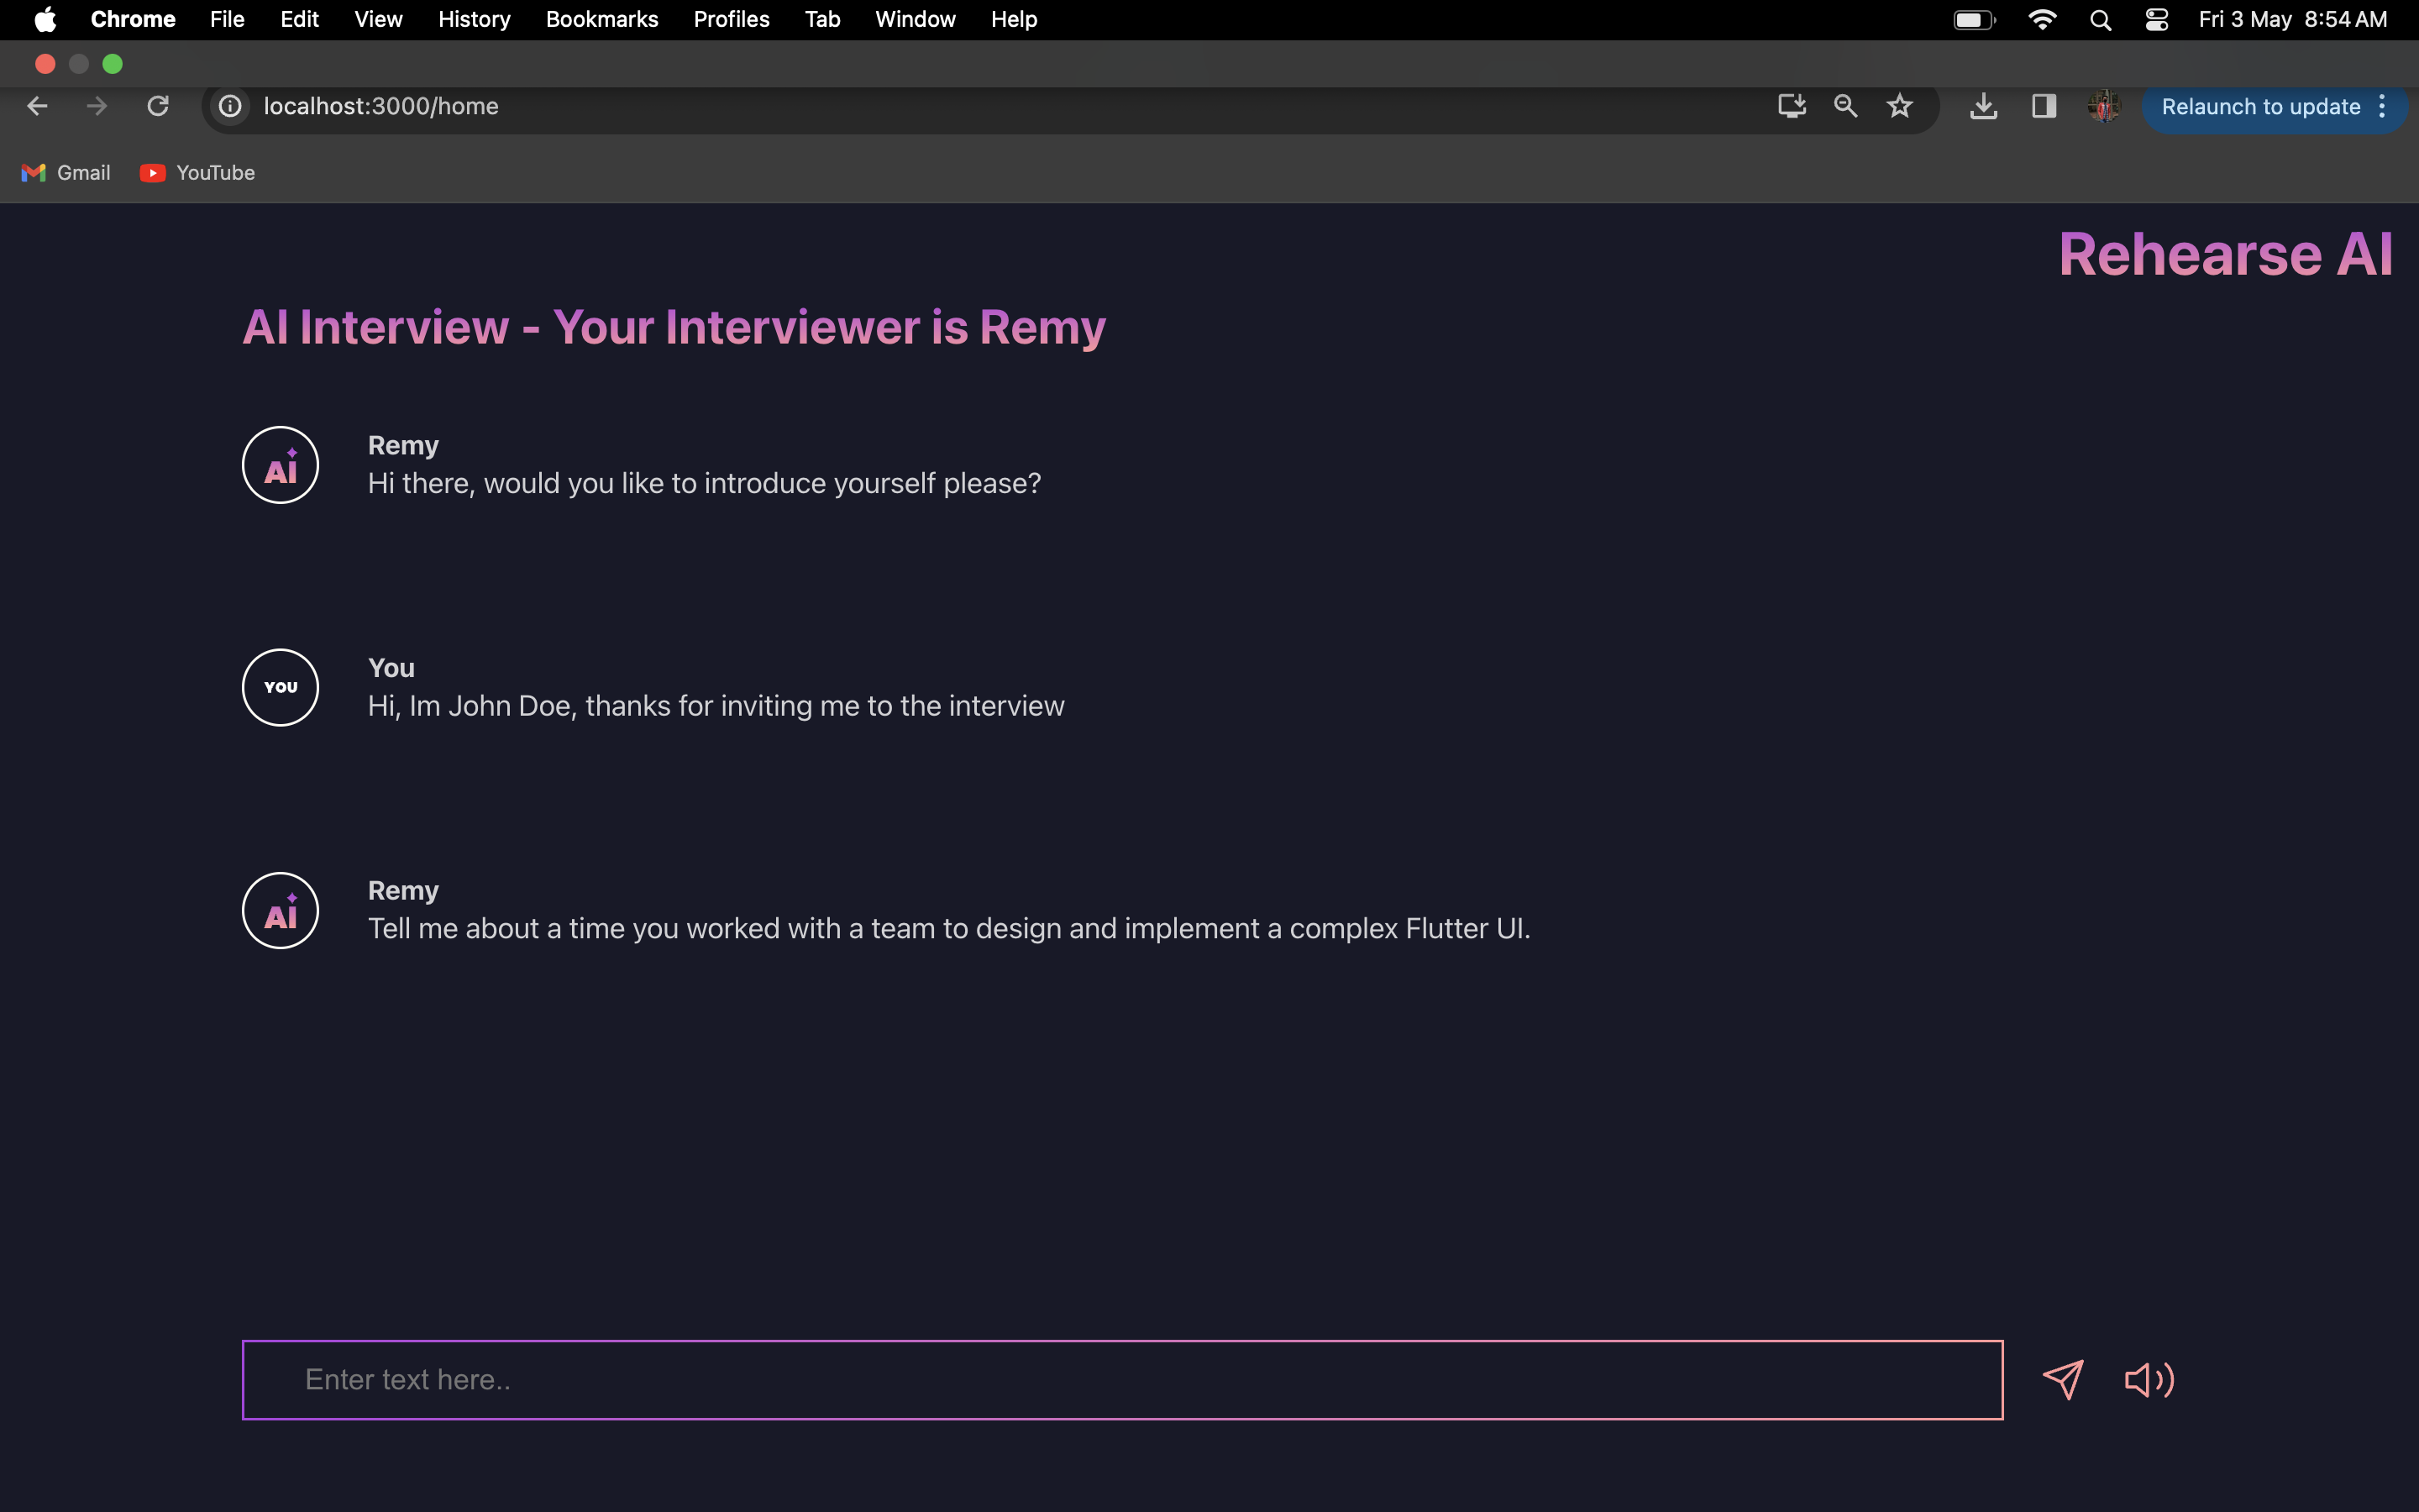The image size is (2419, 1512).
Task: Open the Gmail bookmark
Action: tap(66, 173)
